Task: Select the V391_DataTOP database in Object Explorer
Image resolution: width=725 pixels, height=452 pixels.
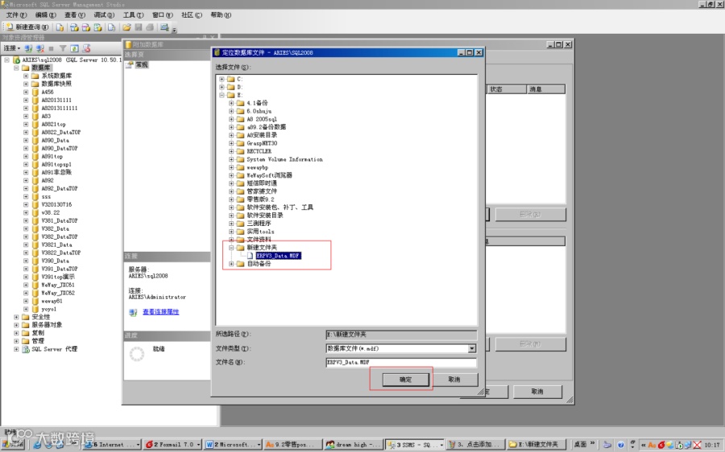Action: pos(59,269)
